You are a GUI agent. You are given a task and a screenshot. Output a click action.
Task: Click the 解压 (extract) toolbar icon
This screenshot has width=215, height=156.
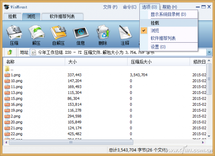[37, 32]
